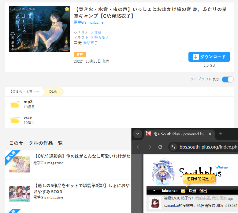238x213 pixels.
Task: Open scenario writer 犬井楡 link
Action: tap(96, 33)
